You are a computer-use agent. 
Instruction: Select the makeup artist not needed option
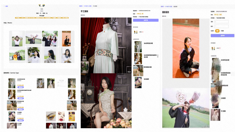coord(222,31)
